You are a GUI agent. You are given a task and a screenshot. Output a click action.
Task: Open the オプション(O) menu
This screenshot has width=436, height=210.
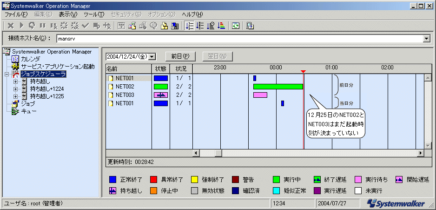[162, 14]
